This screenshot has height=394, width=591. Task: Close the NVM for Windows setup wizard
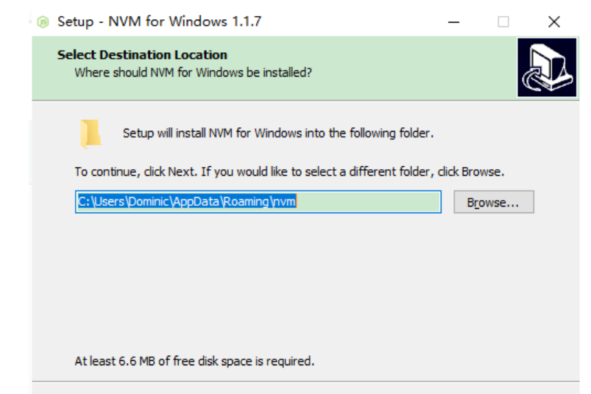click(554, 21)
